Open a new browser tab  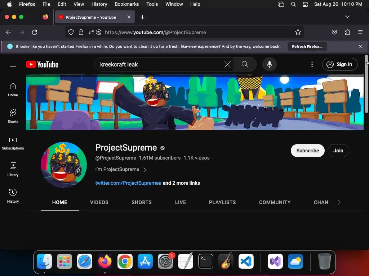(142, 17)
